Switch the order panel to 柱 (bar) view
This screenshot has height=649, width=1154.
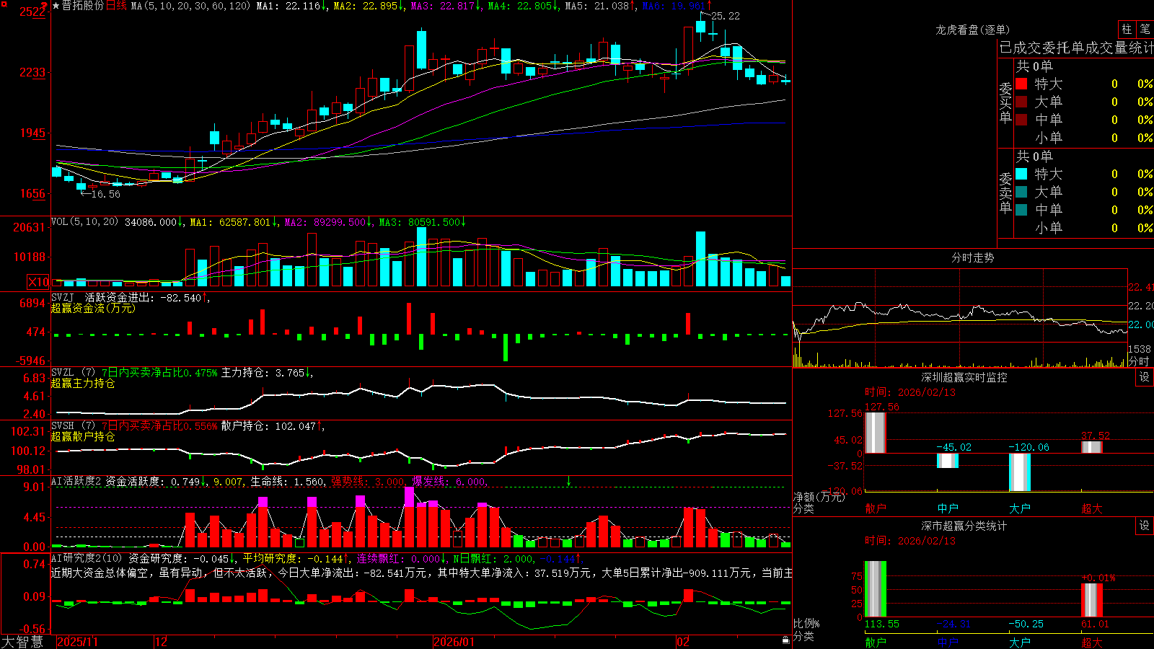tap(1127, 29)
